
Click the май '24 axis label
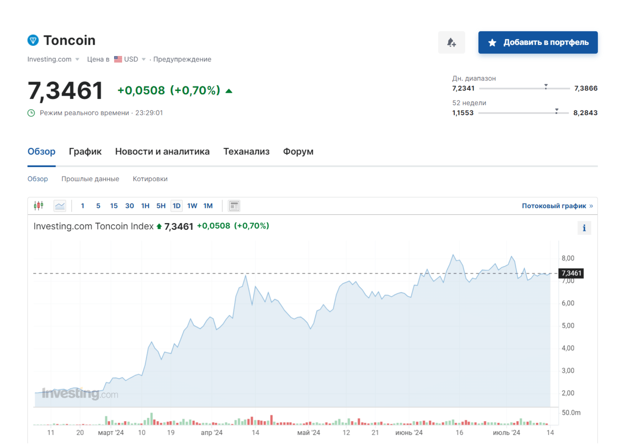308,432
